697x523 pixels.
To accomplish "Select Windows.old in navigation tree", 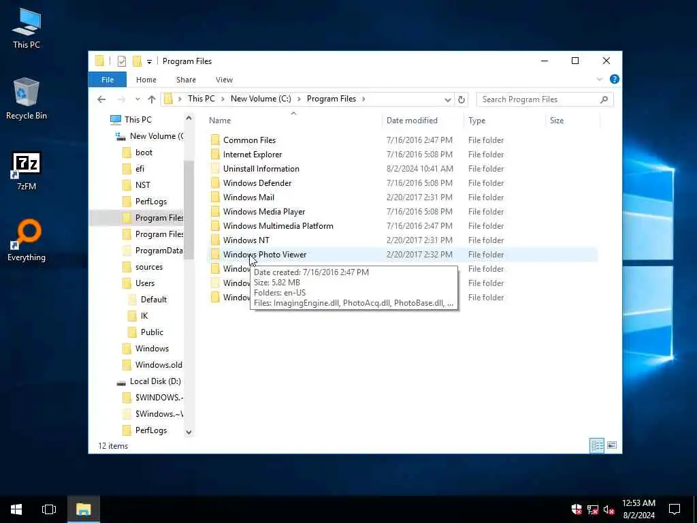I will click(158, 365).
